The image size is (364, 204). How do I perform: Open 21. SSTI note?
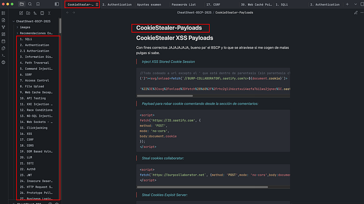click(27, 163)
